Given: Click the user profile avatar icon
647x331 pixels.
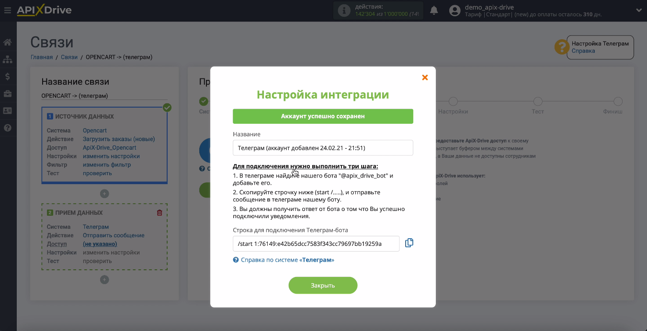Looking at the screenshot, I should (x=456, y=11).
